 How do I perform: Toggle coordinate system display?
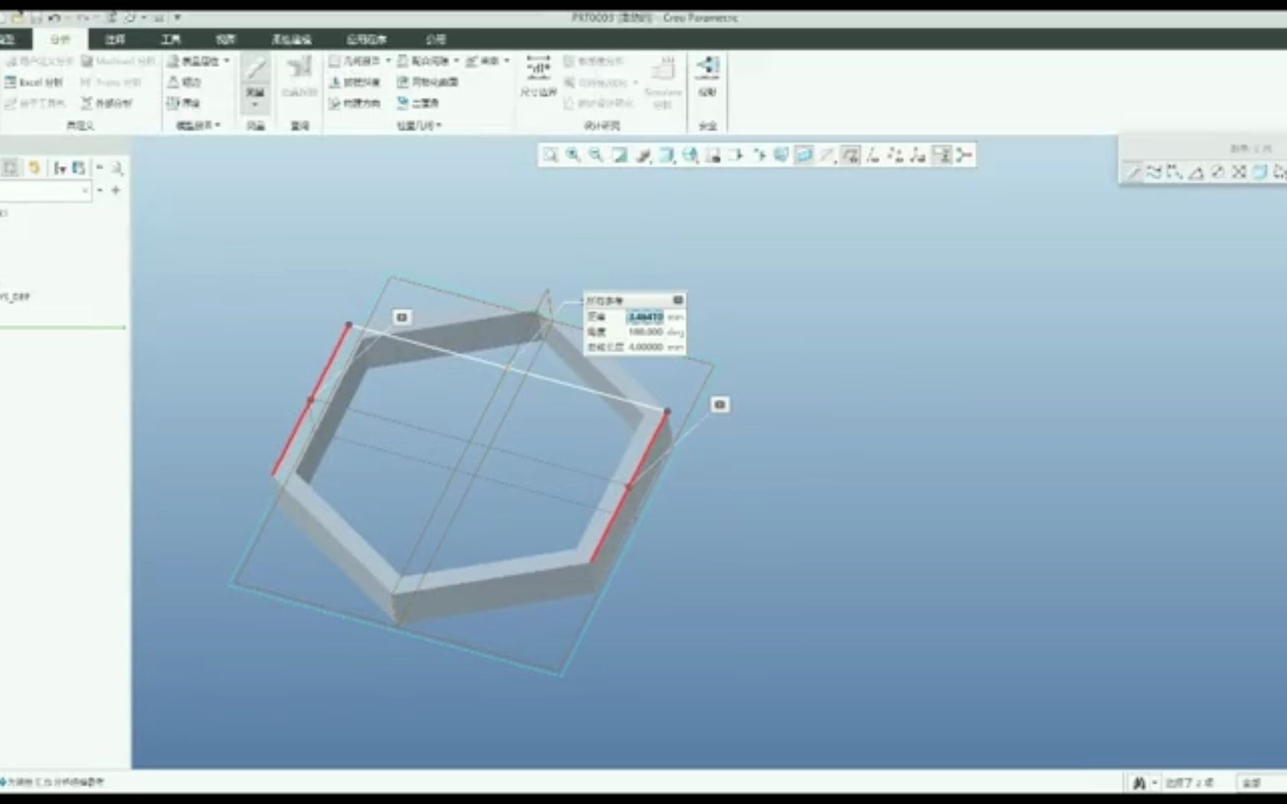point(918,155)
